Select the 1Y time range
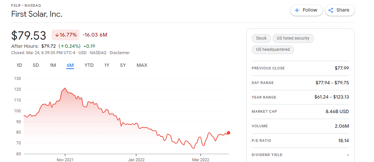 [x=107, y=65]
